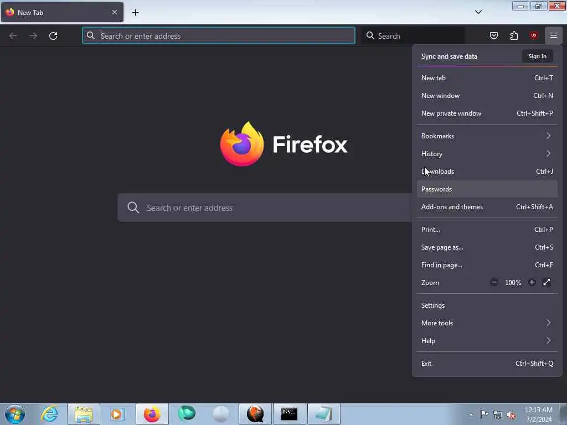Expand the Bookmarks submenu
The width and height of the screenshot is (567, 425).
[x=487, y=136]
